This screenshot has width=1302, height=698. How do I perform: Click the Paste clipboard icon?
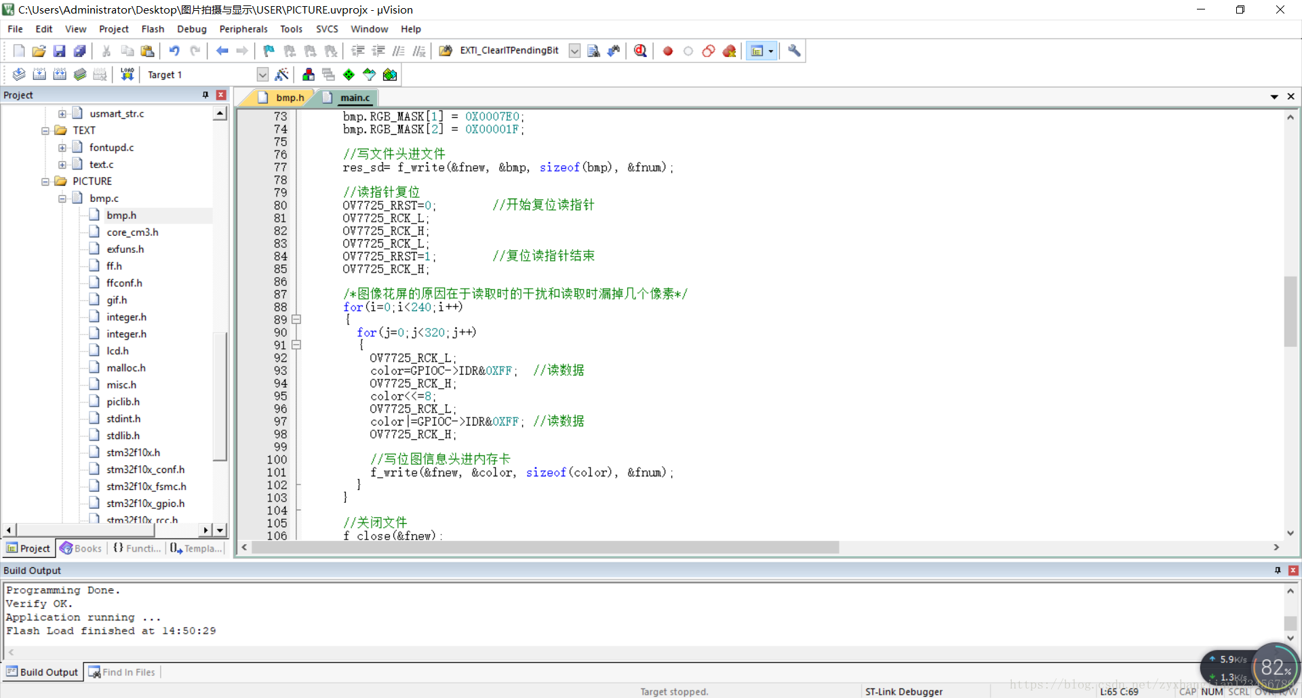147,51
